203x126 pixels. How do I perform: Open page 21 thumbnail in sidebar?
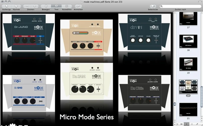click(x=188, y=110)
